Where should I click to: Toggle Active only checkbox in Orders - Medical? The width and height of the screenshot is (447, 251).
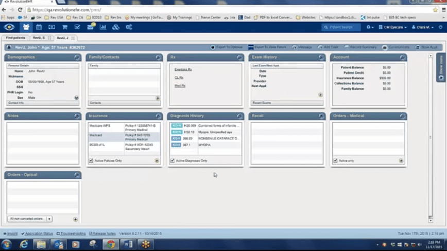[335, 161]
